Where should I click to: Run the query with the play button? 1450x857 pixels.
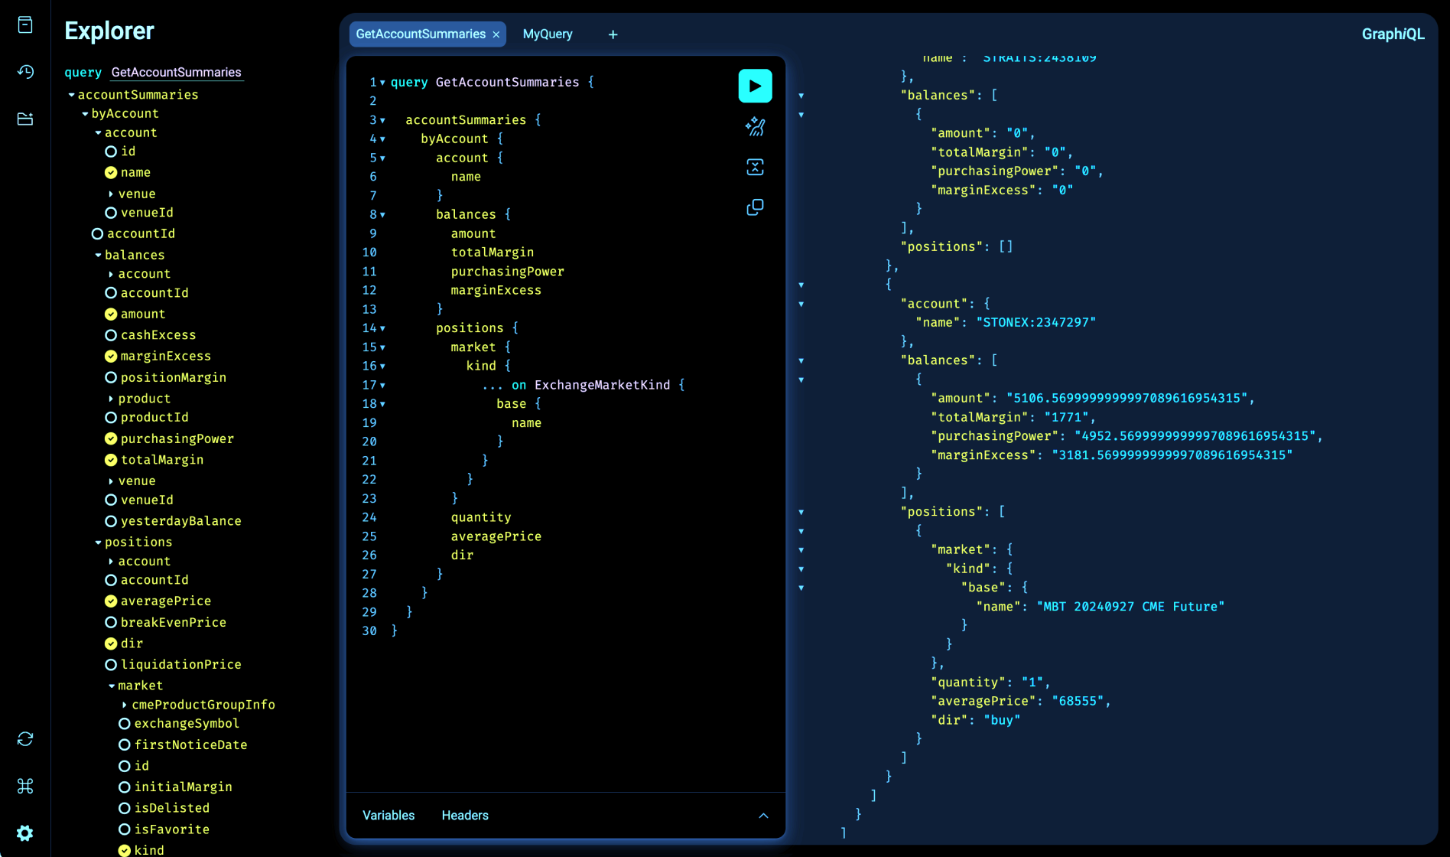pyautogui.click(x=755, y=86)
